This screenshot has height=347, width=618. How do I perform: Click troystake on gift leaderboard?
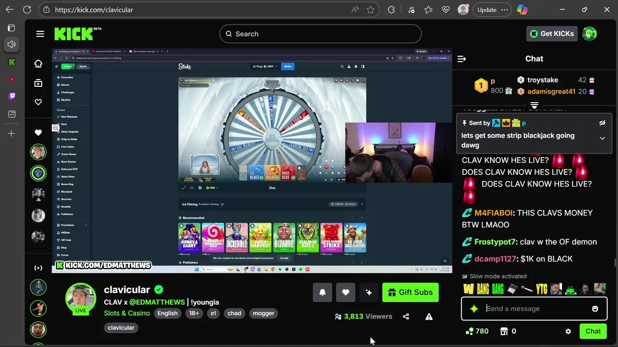pos(543,80)
